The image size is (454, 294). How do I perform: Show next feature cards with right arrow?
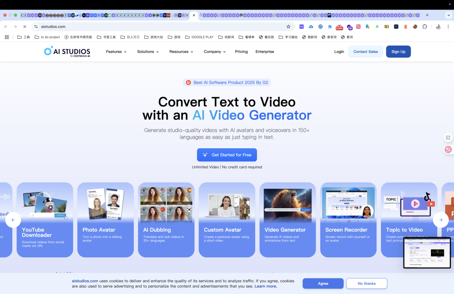(x=441, y=220)
